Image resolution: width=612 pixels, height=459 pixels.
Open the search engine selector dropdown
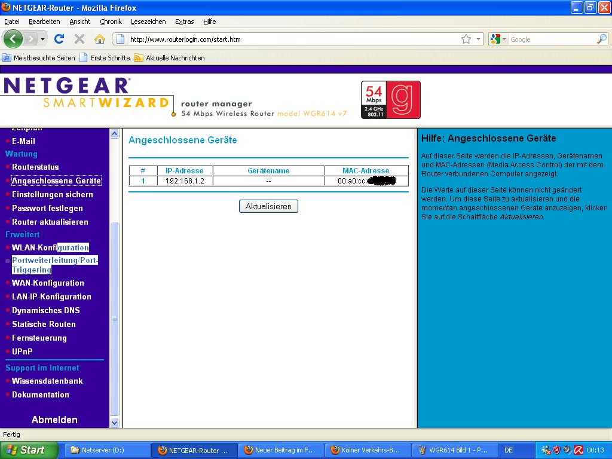498,39
